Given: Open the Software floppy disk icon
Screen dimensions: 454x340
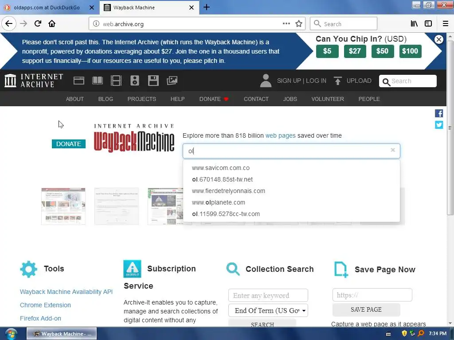Looking at the screenshot, I should click(x=153, y=81).
